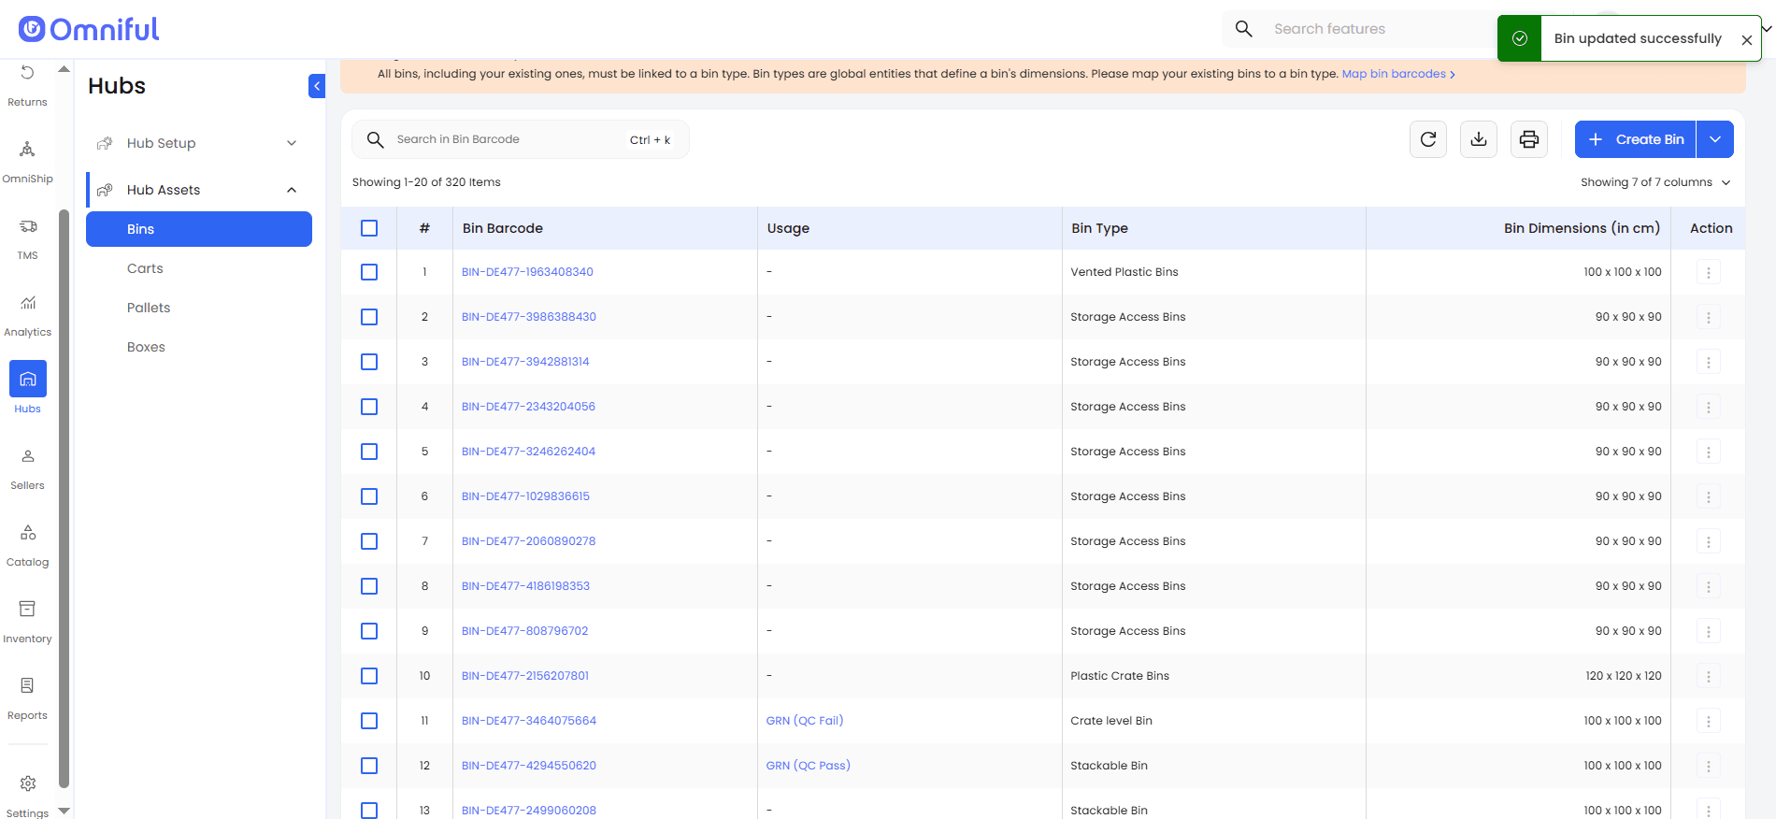The image size is (1776, 819).
Task: Click the search features magnifier icon
Action: coord(1244,29)
